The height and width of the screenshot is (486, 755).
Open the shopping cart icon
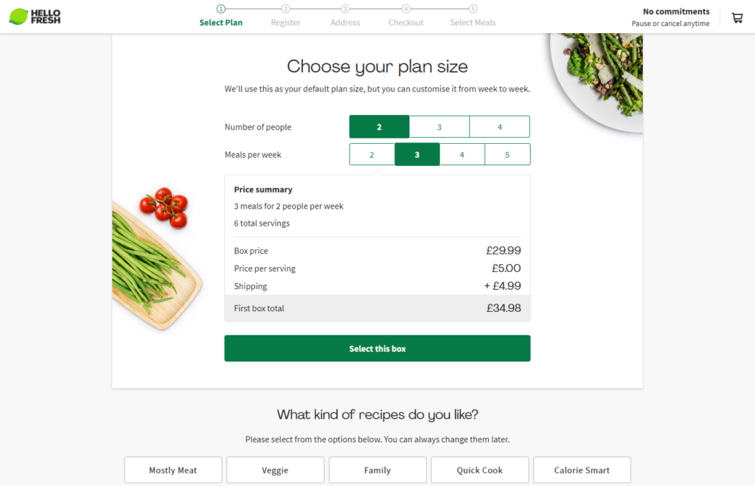click(x=737, y=18)
